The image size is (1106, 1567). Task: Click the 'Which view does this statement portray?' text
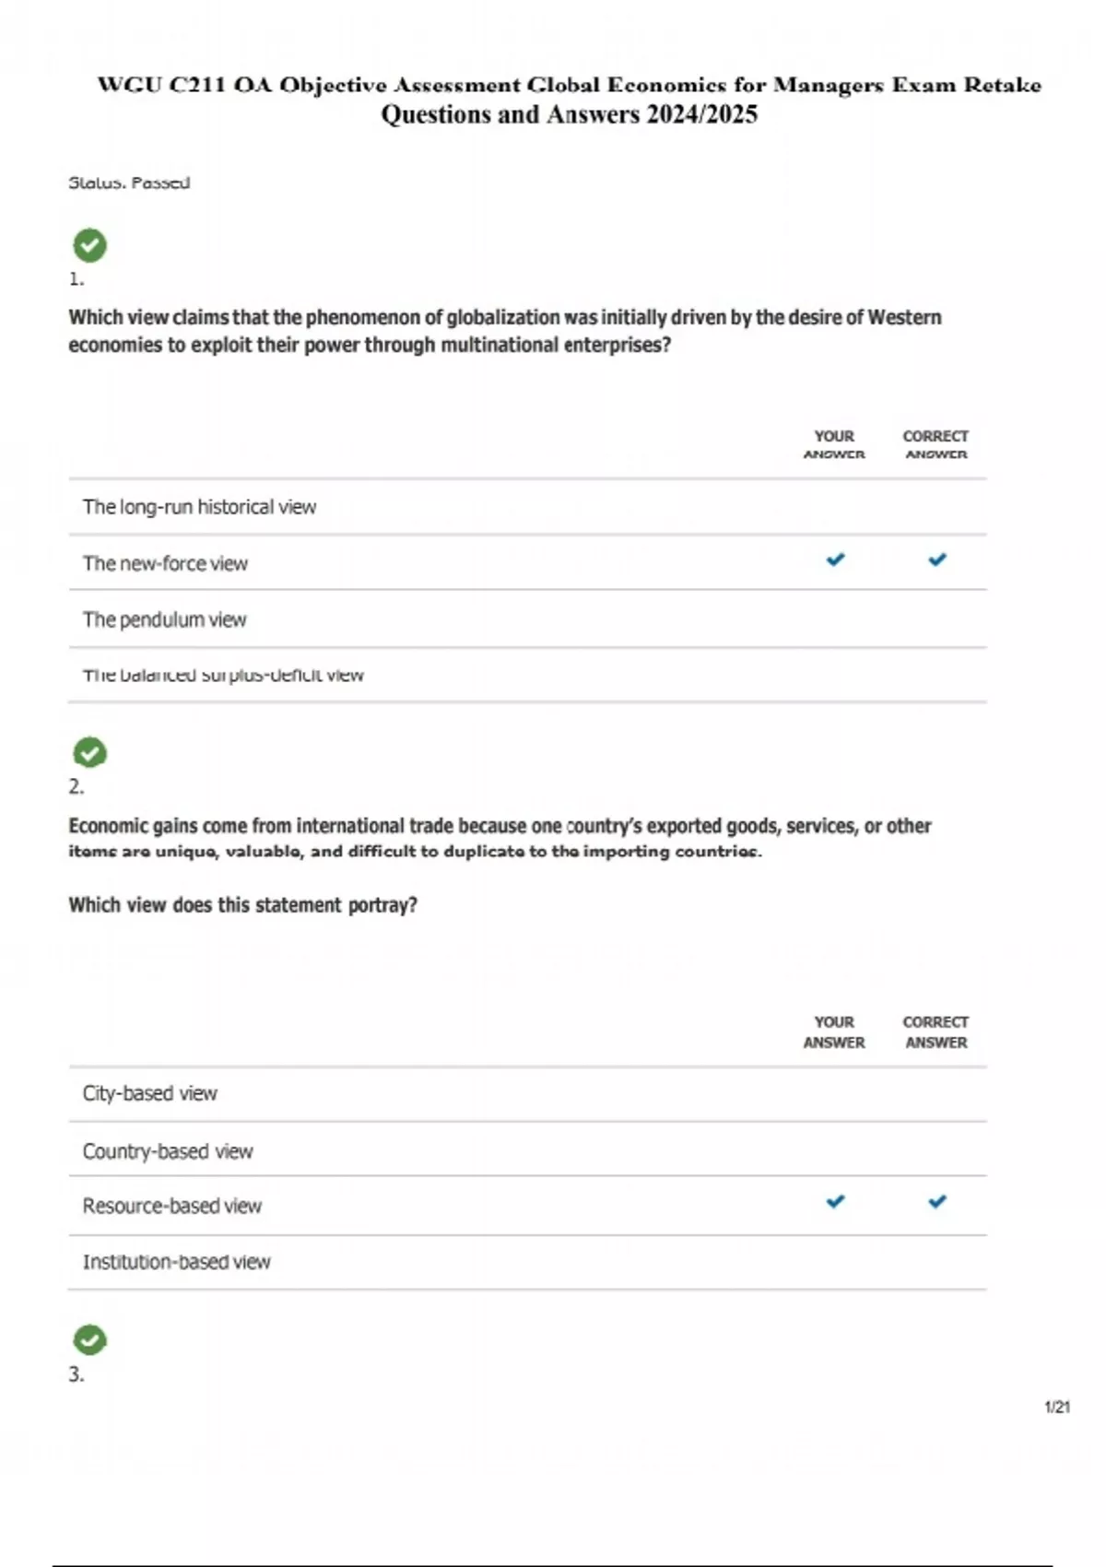click(242, 905)
